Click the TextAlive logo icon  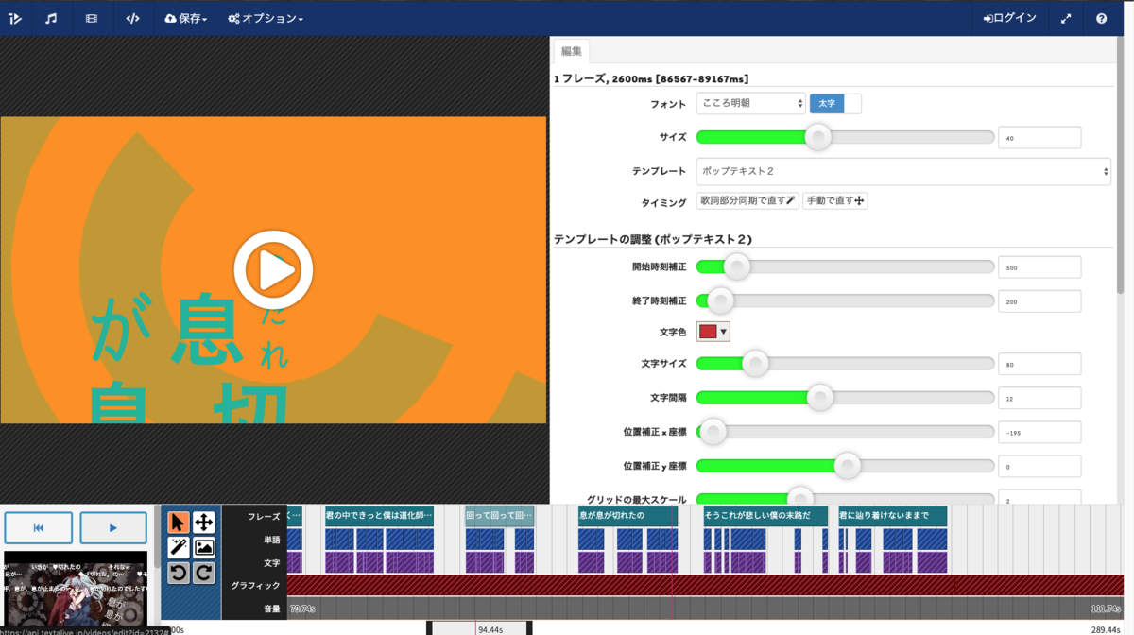click(15, 18)
